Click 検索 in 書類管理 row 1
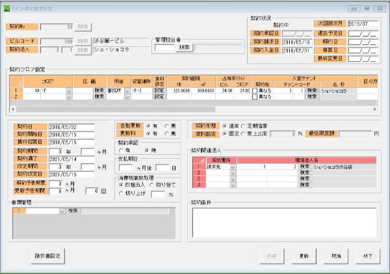The height and width of the screenshot is (274, 390). click(x=73, y=211)
